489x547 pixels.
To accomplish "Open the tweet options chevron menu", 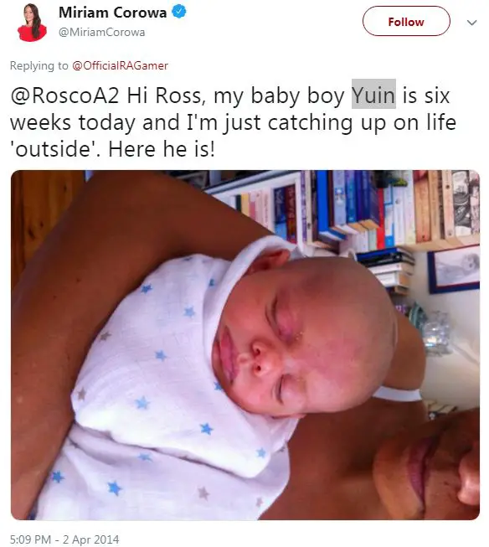I will (471, 23).
